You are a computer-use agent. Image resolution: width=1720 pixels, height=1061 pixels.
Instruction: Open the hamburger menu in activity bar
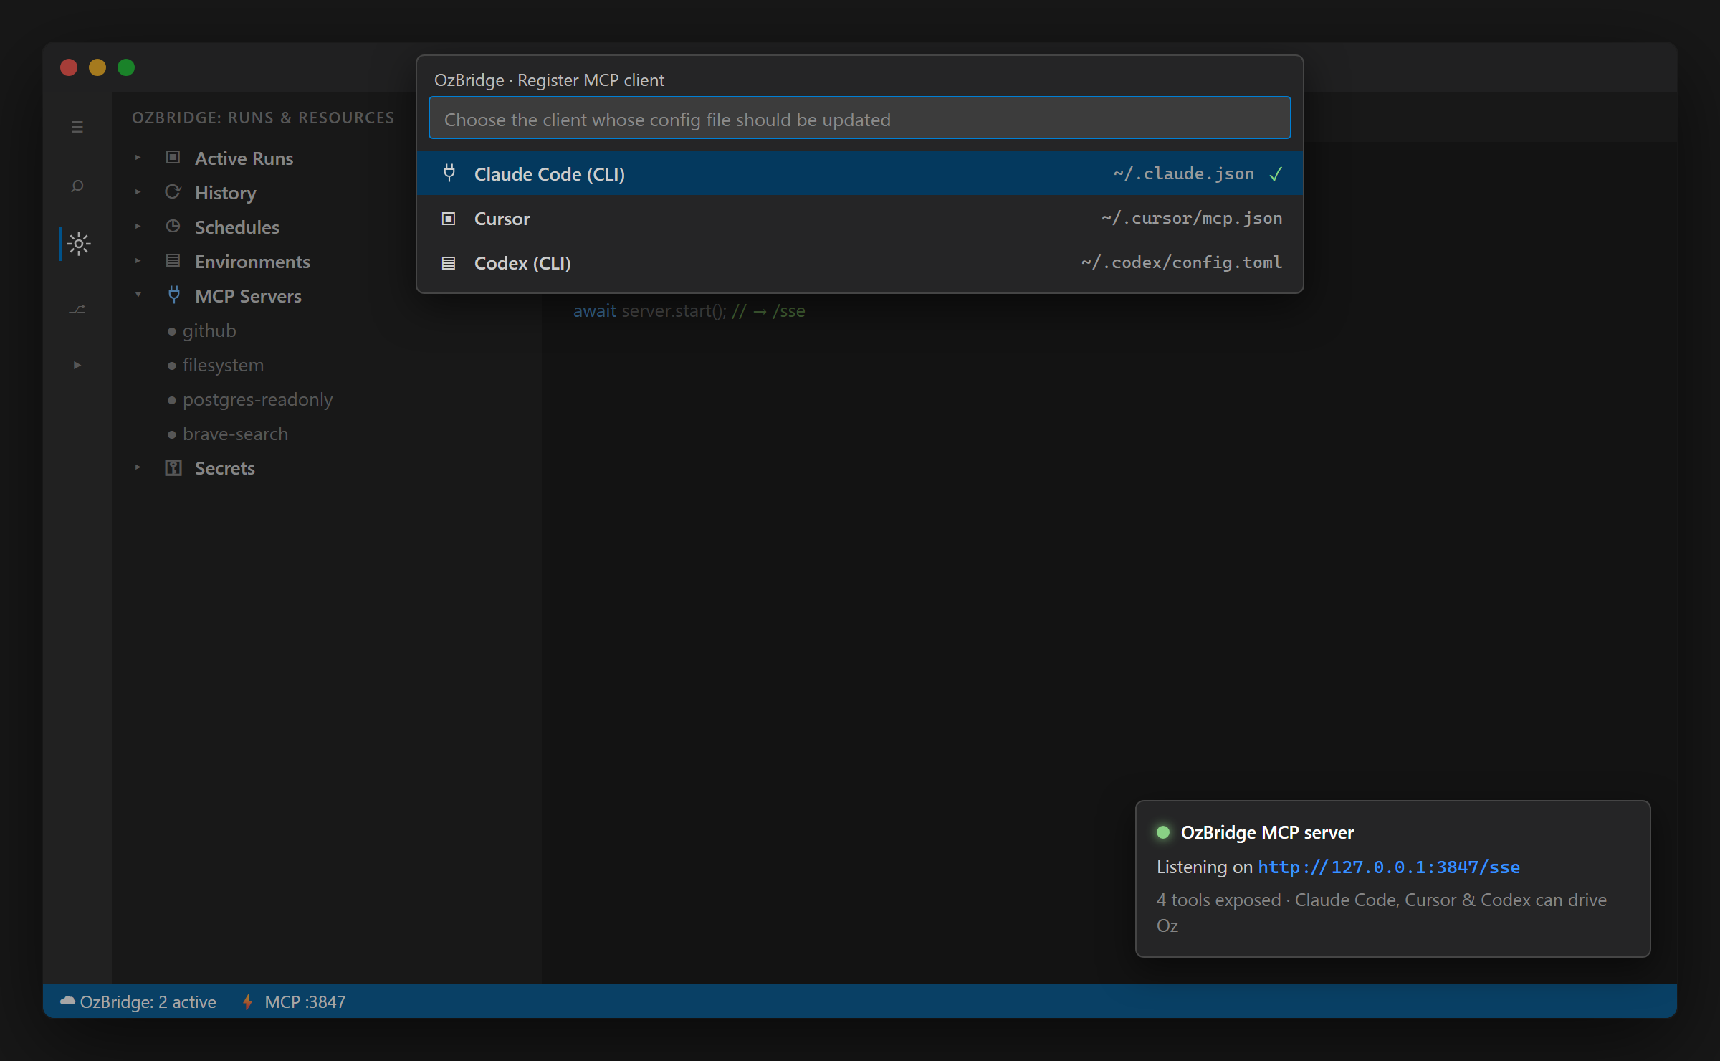[77, 127]
